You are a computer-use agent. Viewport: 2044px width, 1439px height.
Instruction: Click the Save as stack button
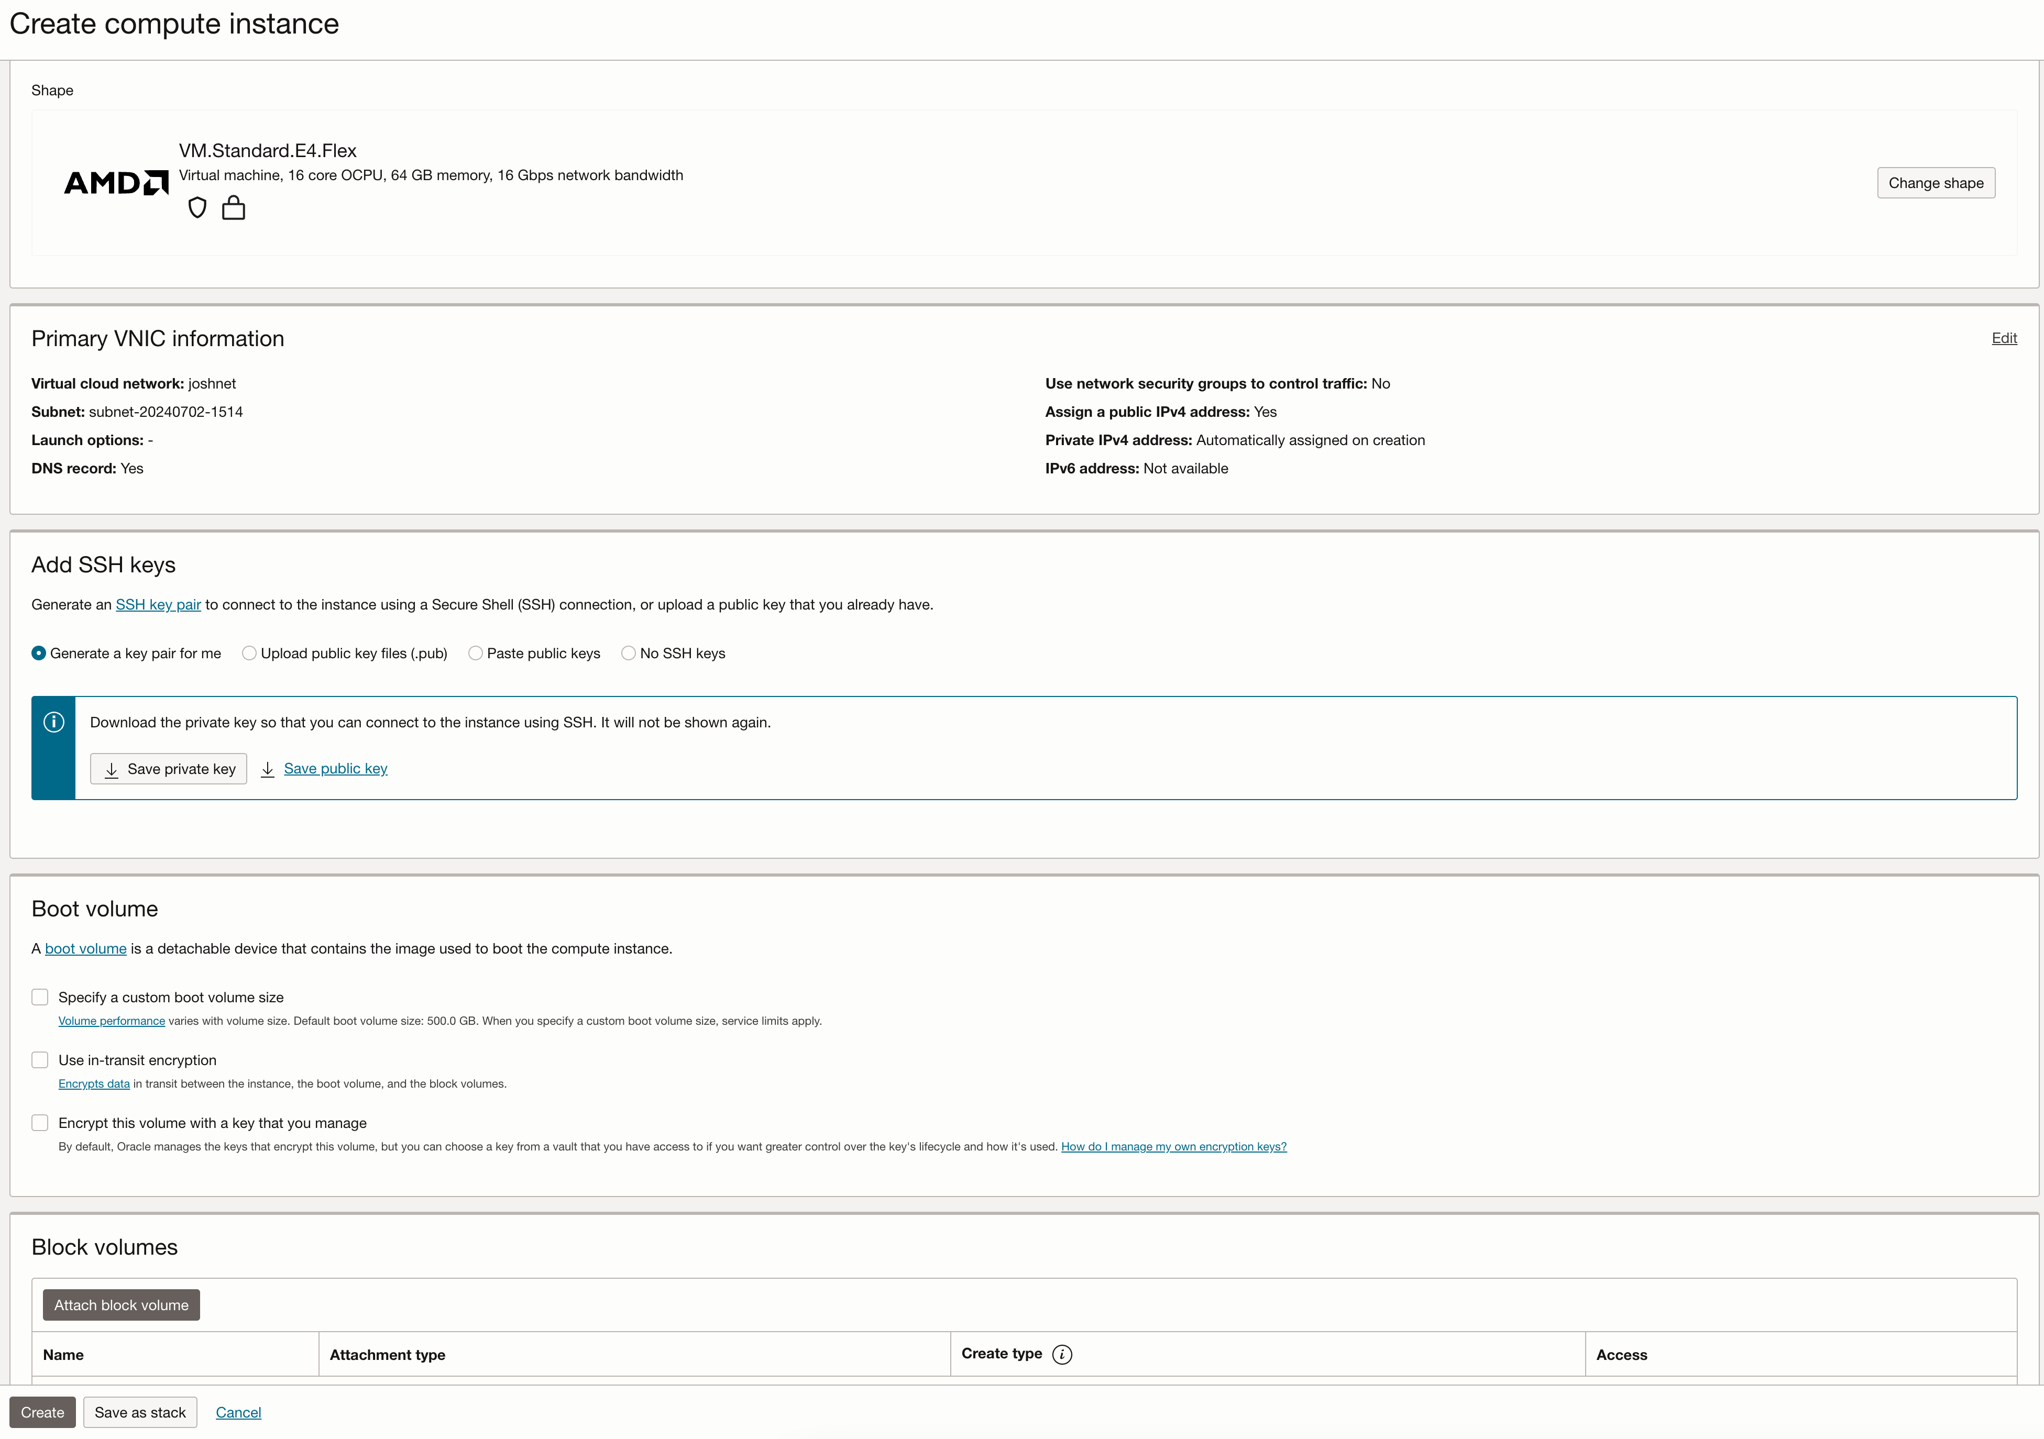tap(140, 1412)
